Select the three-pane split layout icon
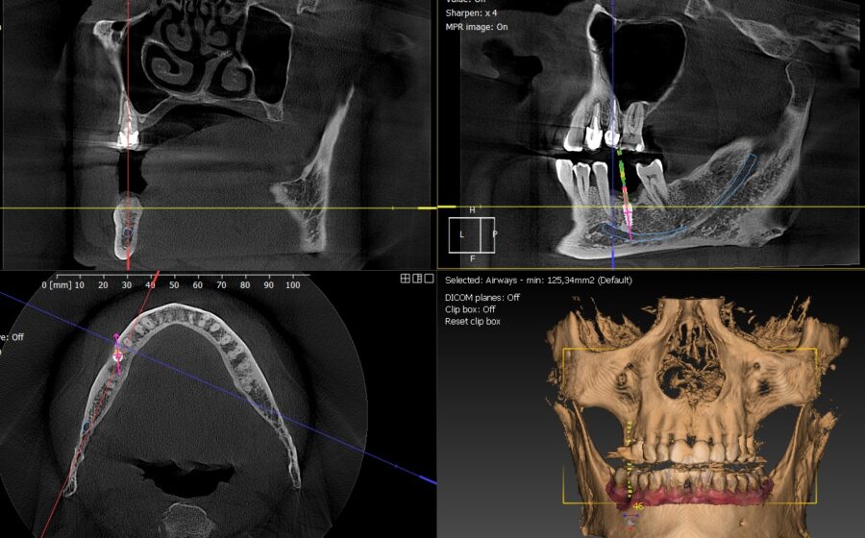Image resolution: width=865 pixels, height=538 pixels. (x=417, y=279)
